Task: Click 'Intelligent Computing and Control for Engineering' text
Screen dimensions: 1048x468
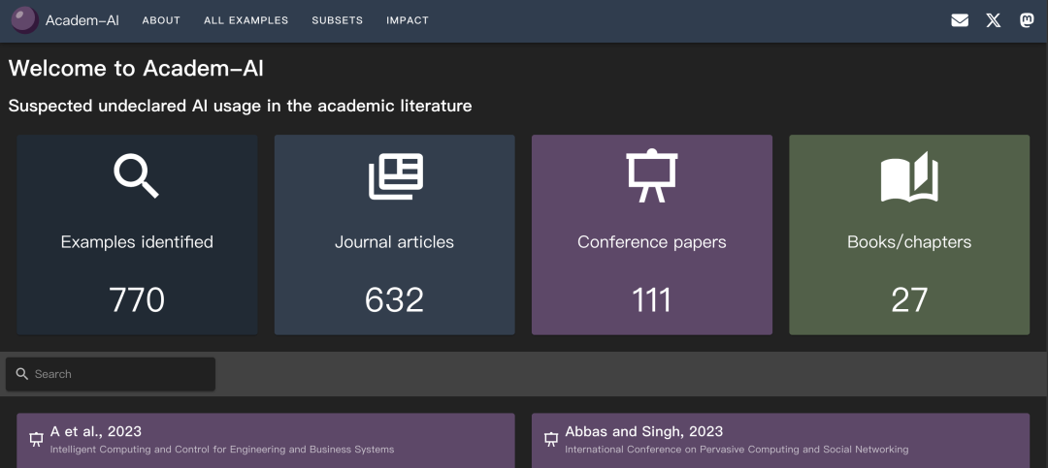Action: coord(222,450)
